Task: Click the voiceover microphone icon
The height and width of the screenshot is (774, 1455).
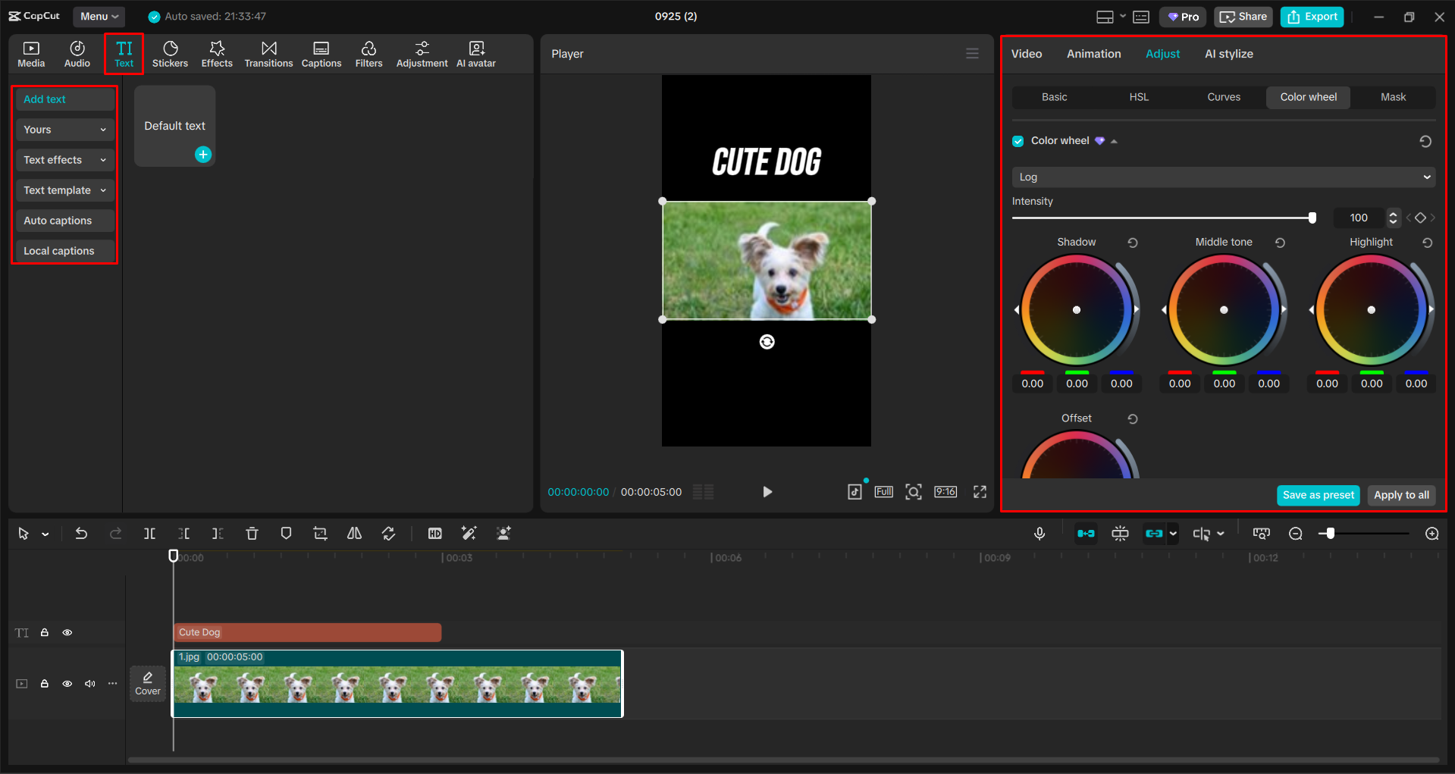Action: pos(1039,533)
